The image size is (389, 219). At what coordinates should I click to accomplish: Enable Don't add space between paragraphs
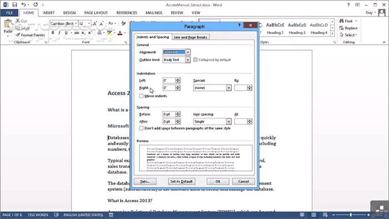tap(141, 128)
